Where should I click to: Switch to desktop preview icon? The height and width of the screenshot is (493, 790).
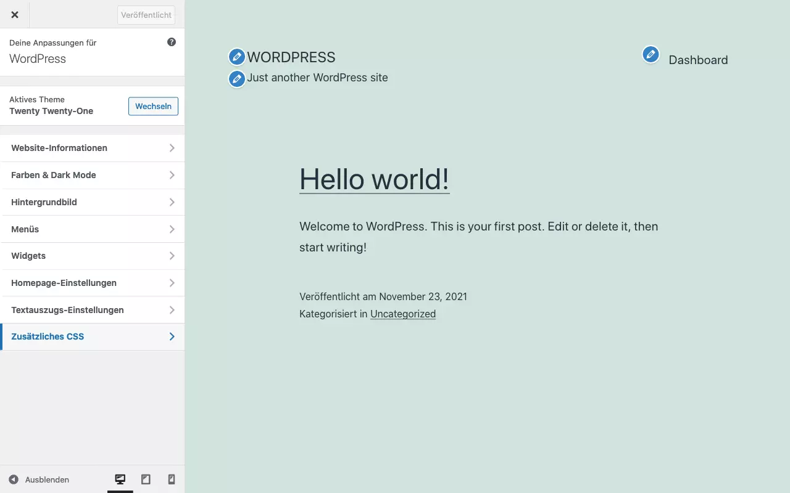pyautogui.click(x=120, y=479)
